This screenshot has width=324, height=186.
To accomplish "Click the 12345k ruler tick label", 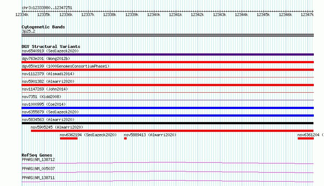I will point(263,15).
